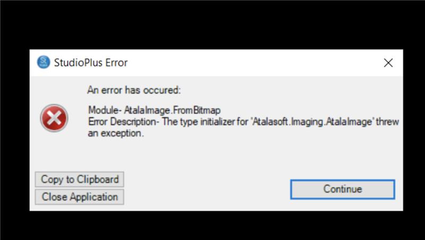Click the 'An error has occured:' heading

(134, 90)
